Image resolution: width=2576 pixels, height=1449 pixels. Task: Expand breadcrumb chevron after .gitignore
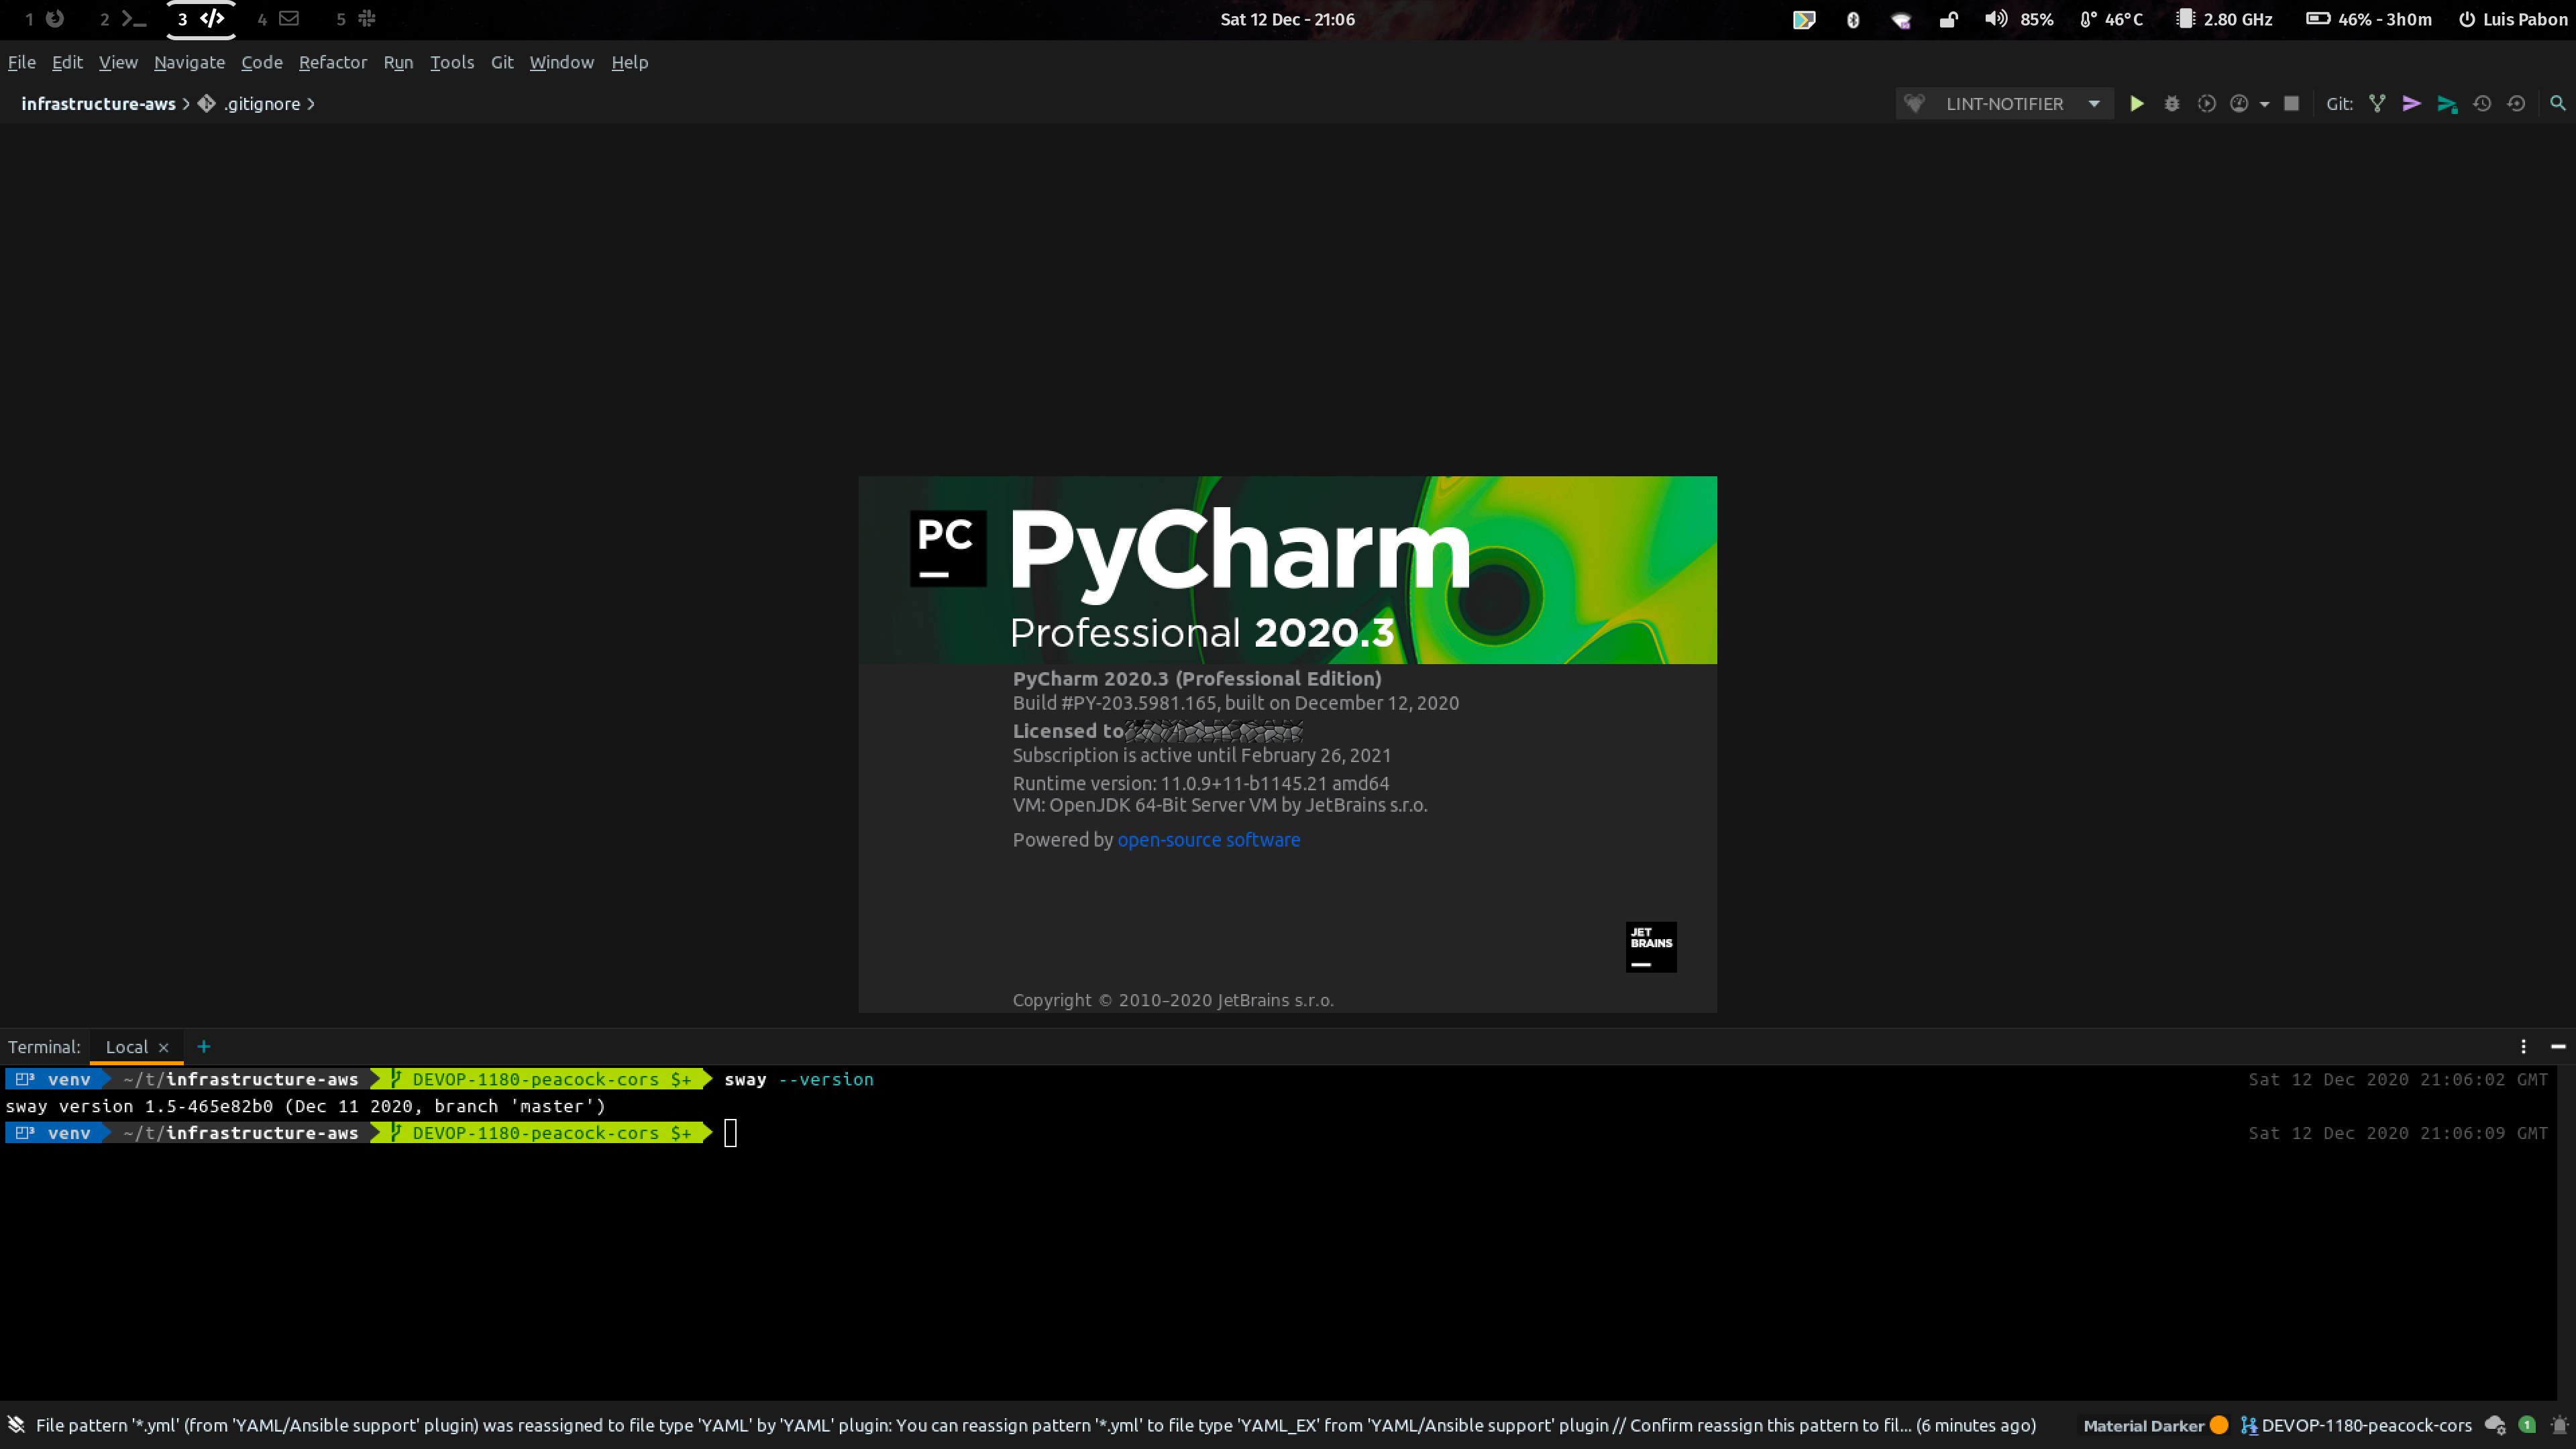311,104
